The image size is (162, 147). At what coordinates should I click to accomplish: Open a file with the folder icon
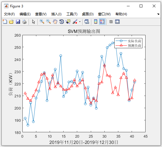[x=11, y=22]
